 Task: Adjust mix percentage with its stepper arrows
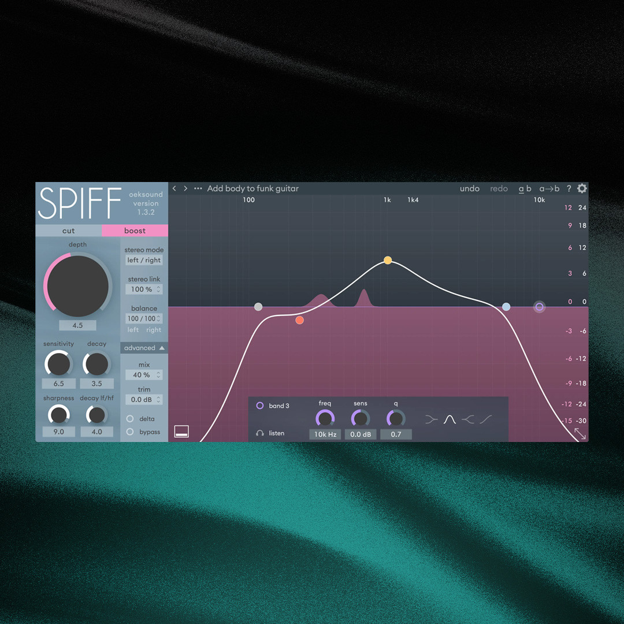click(x=158, y=374)
